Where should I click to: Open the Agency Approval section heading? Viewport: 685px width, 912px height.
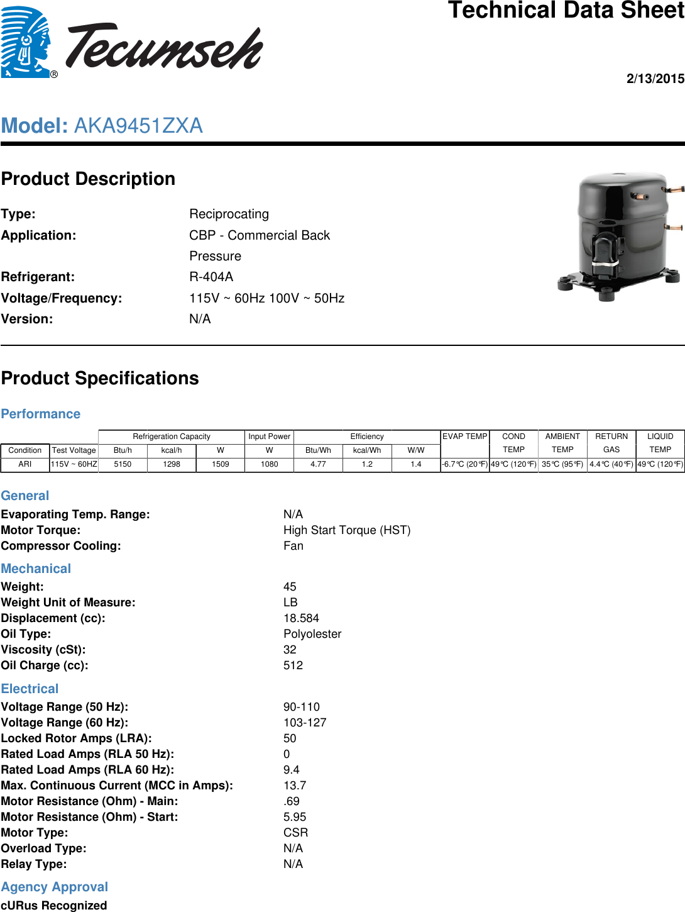55,887
